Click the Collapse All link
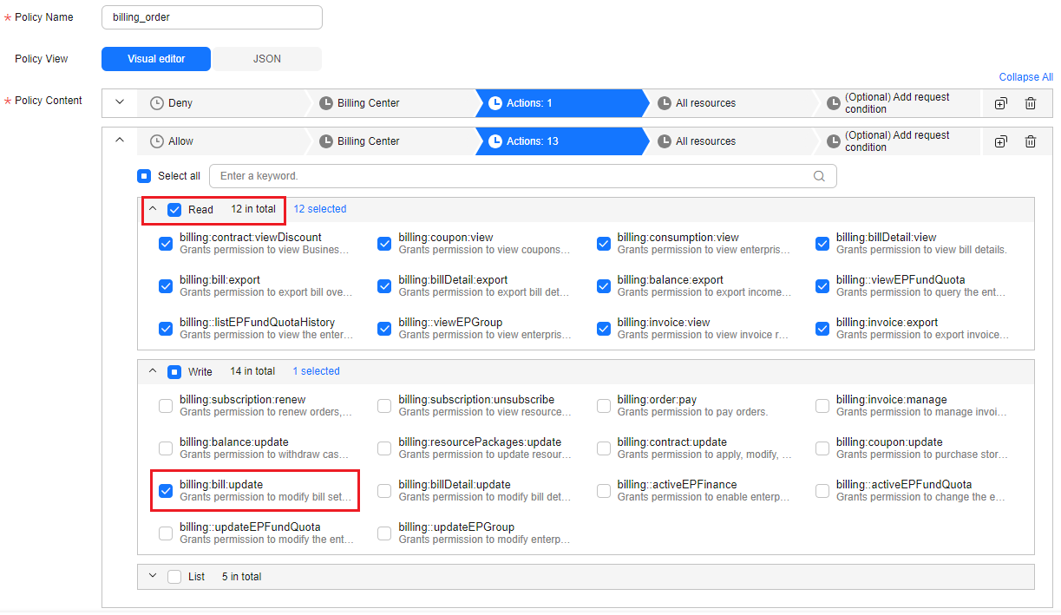Image resolution: width=1061 pixels, height=615 pixels. pyautogui.click(x=1025, y=77)
